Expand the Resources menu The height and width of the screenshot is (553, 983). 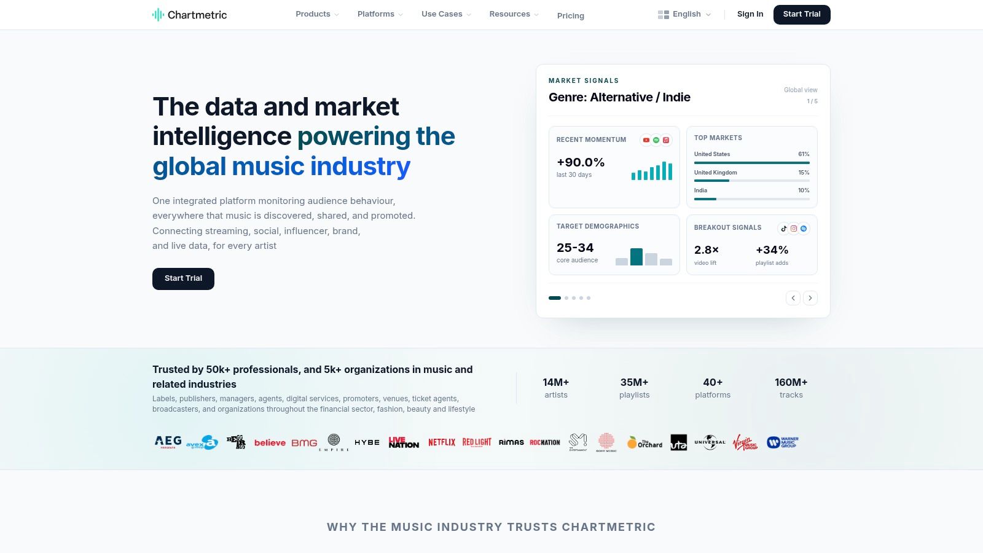coord(514,14)
